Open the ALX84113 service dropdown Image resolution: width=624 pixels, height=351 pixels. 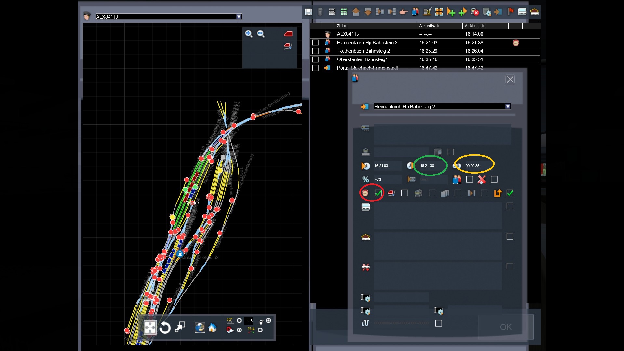[x=239, y=17]
